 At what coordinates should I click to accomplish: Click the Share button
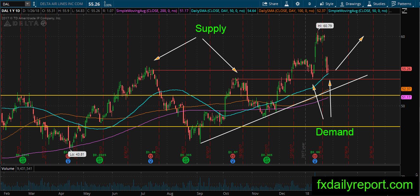(x=271, y=4)
